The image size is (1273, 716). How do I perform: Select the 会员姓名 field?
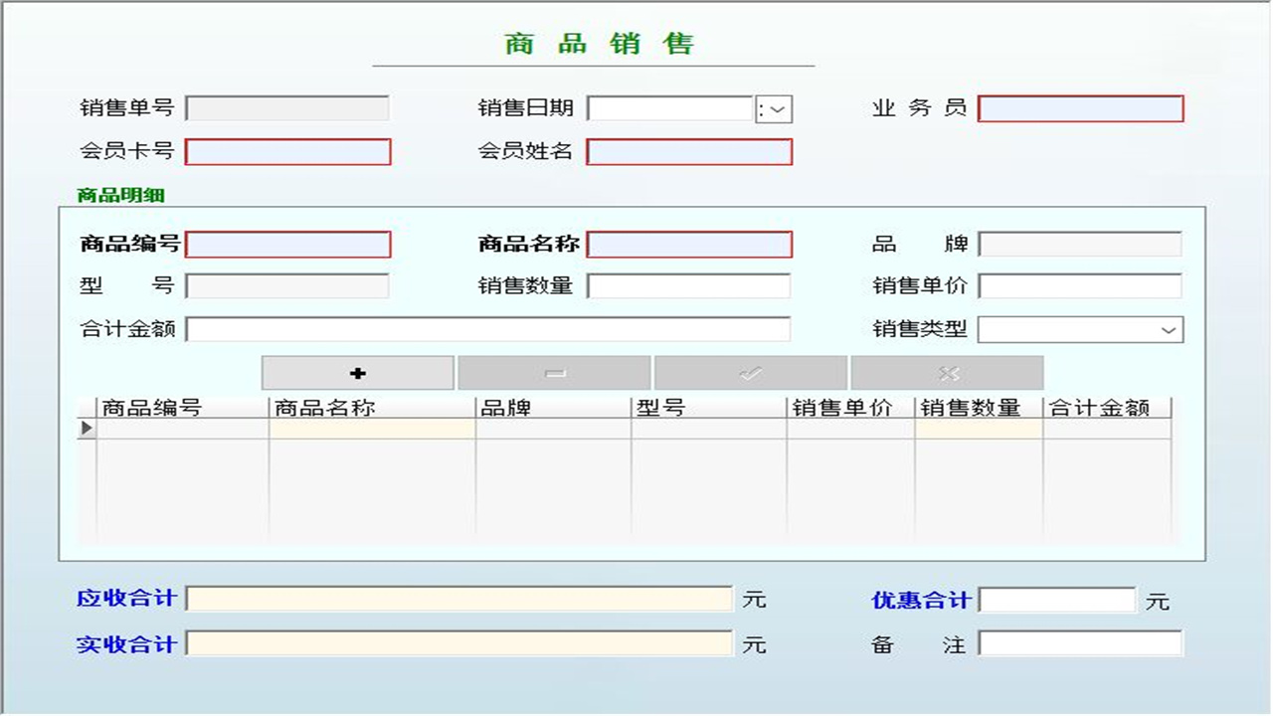[690, 151]
